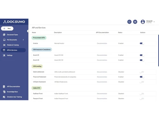This screenshot has height=119, width=159.
Task: Open Documentation link for Passport Front
Action: pyautogui.click(x=102, y=99)
